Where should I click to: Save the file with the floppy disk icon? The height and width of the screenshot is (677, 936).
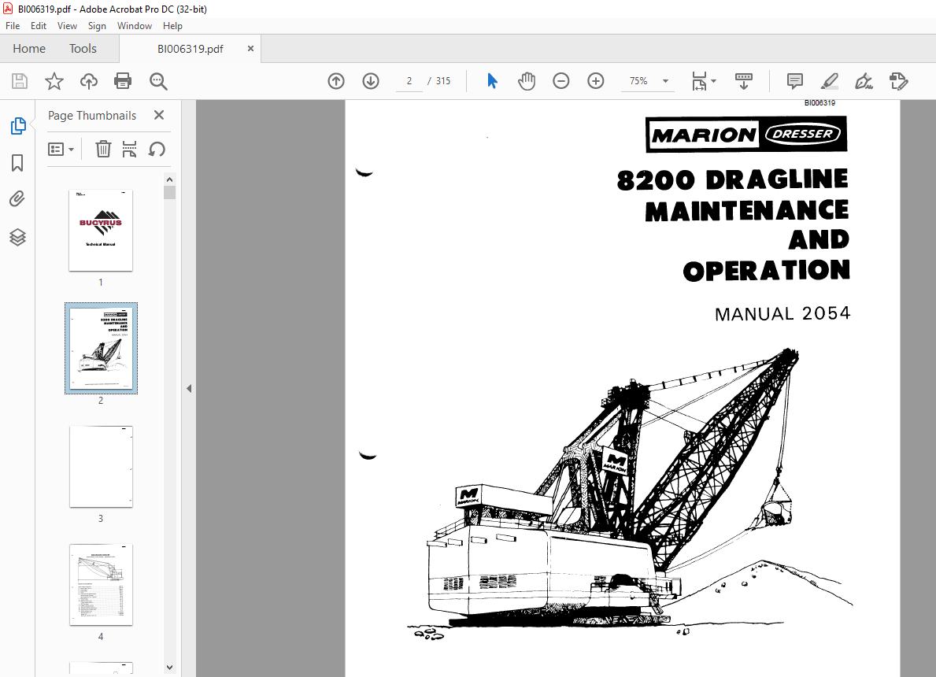(20, 81)
